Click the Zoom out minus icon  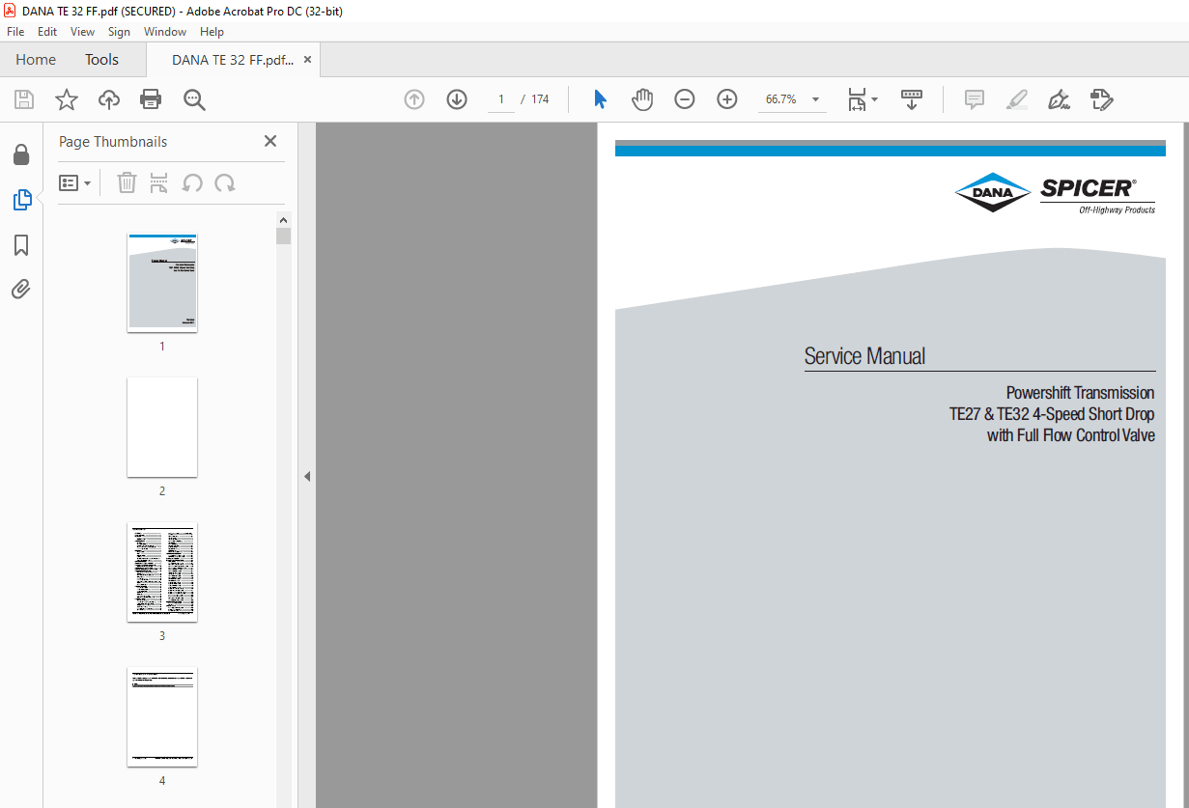(x=685, y=99)
